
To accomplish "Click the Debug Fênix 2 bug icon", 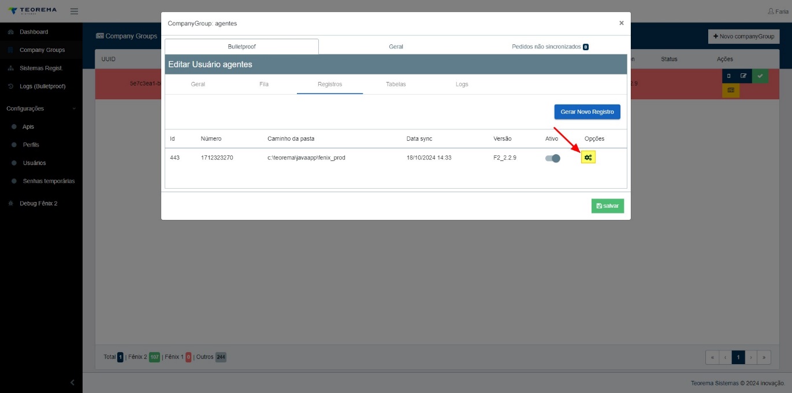I will pyautogui.click(x=10, y=203).
